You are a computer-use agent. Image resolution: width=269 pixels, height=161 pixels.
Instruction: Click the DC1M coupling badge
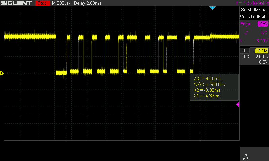[261, 51]
